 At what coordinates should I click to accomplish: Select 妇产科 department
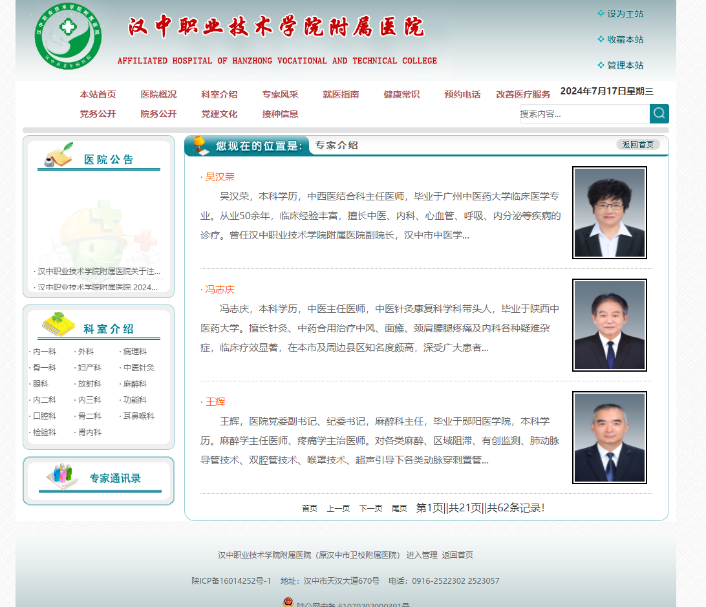90,367
